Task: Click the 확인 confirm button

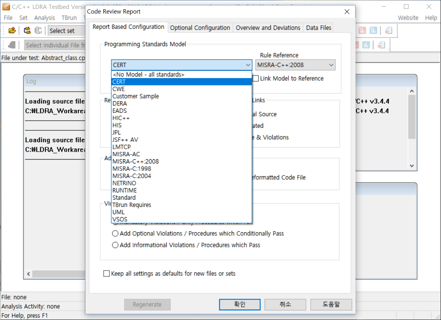Action: pos(239,305)
